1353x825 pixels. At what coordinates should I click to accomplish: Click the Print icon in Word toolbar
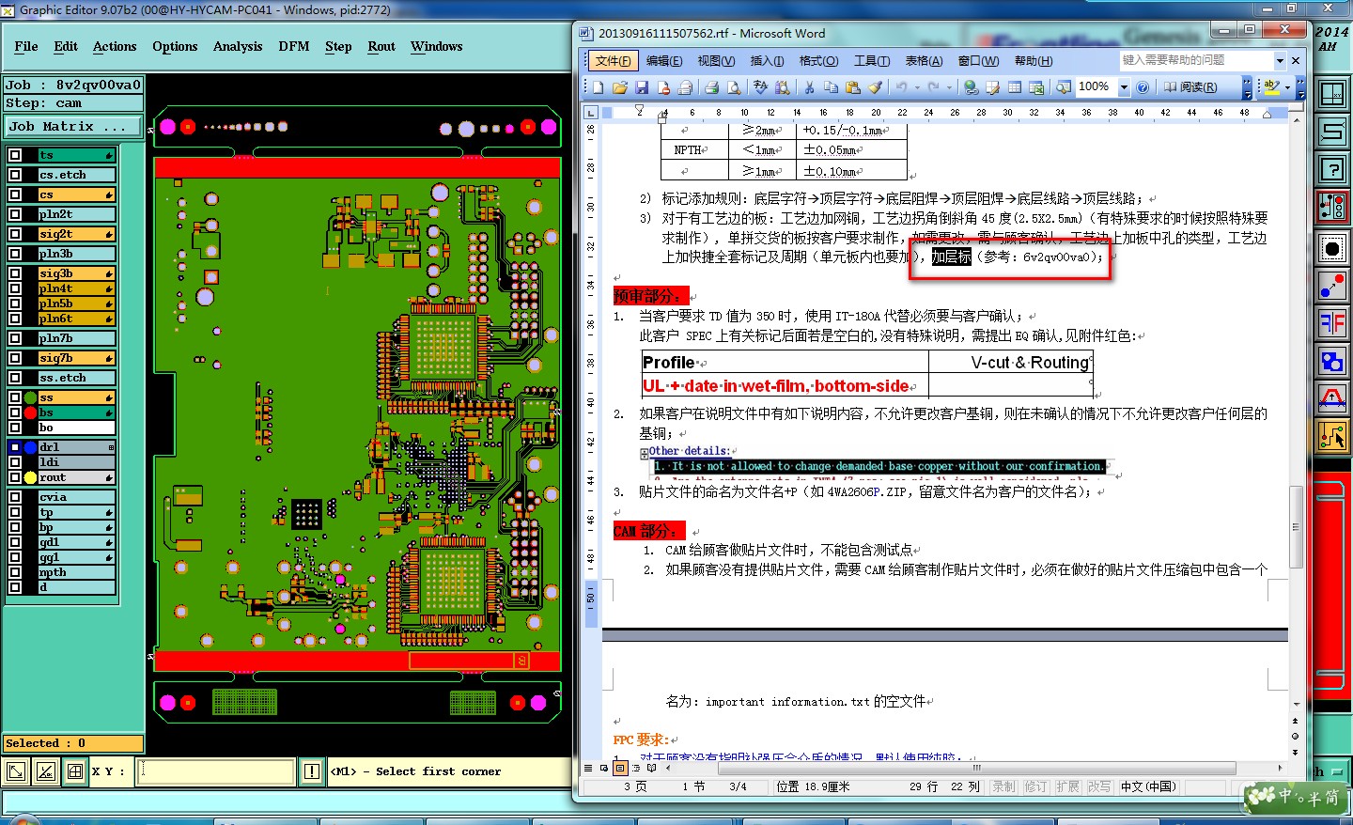711,87
